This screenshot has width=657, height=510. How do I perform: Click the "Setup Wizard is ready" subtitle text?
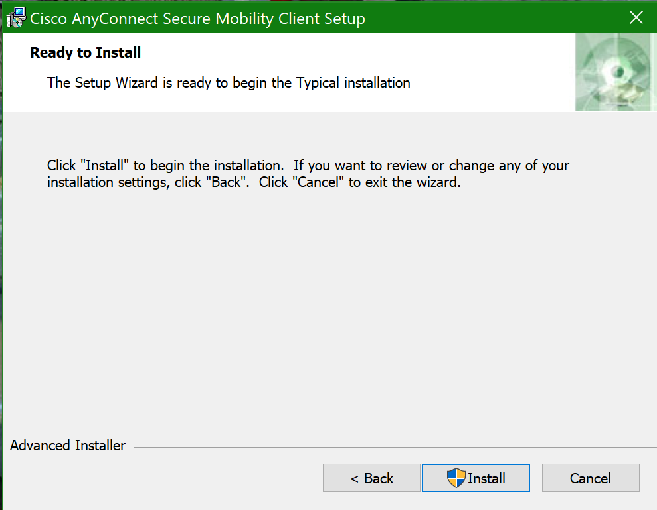tap(229, 83)
